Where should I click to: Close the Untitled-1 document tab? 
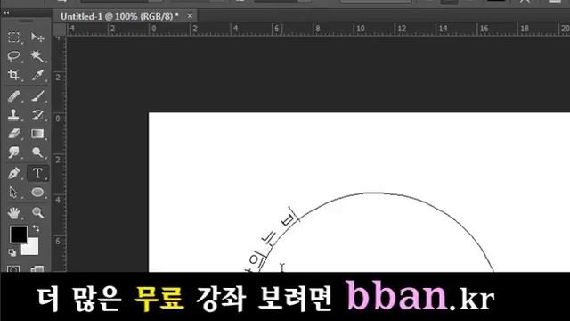pyautogui.click(x=190, y=16)
